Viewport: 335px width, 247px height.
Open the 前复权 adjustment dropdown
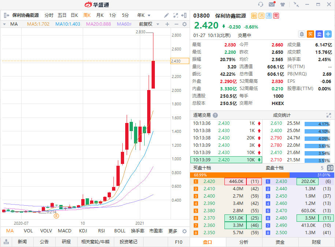(x=149, y=24)
